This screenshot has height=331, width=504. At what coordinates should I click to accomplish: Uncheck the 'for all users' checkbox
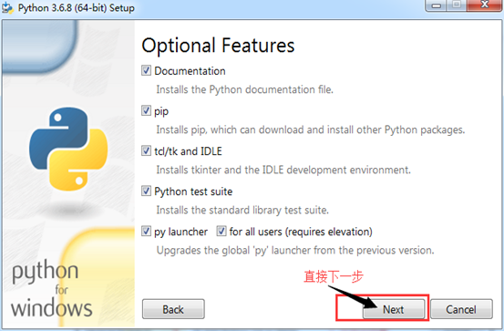[221, 232]
